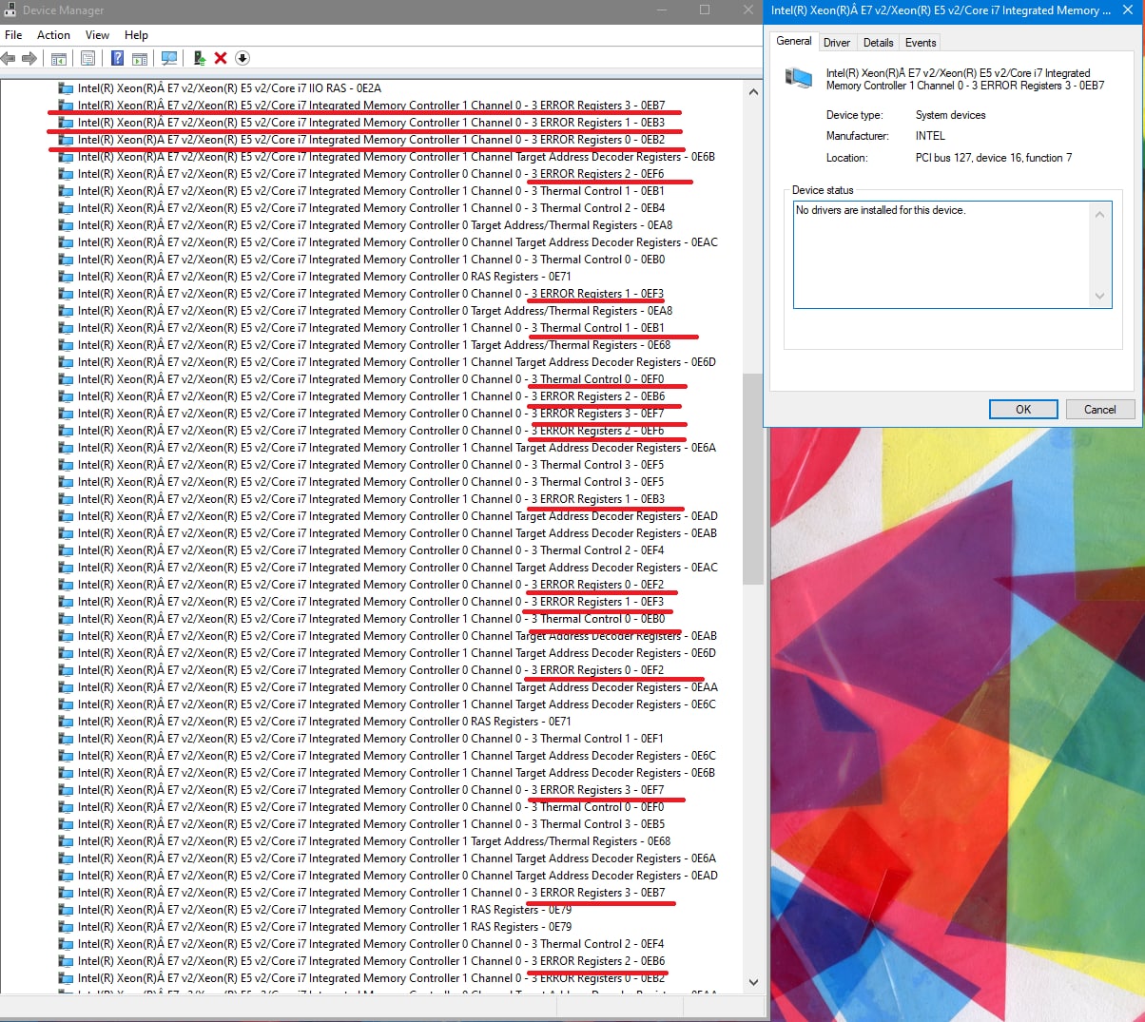Select the General tab in properties dialog

coord(794,41)
